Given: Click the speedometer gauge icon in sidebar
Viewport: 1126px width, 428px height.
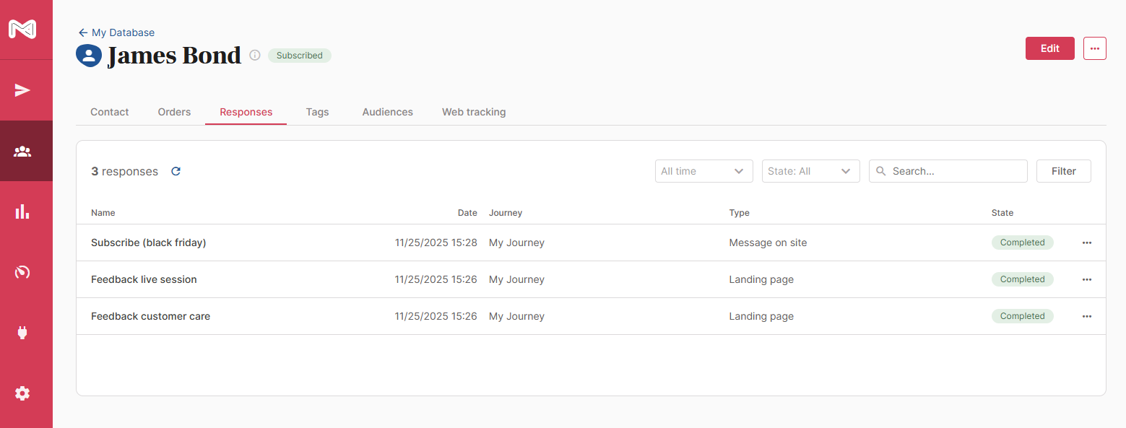Looking at the screenshot, I should click(x=22, y=272).
